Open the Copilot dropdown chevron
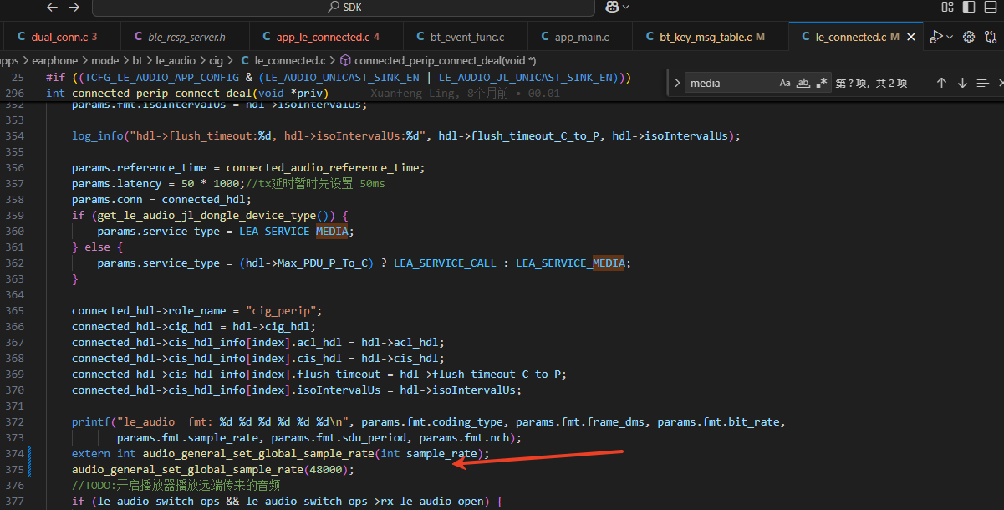1004x510 pixels. click(625, 7)
